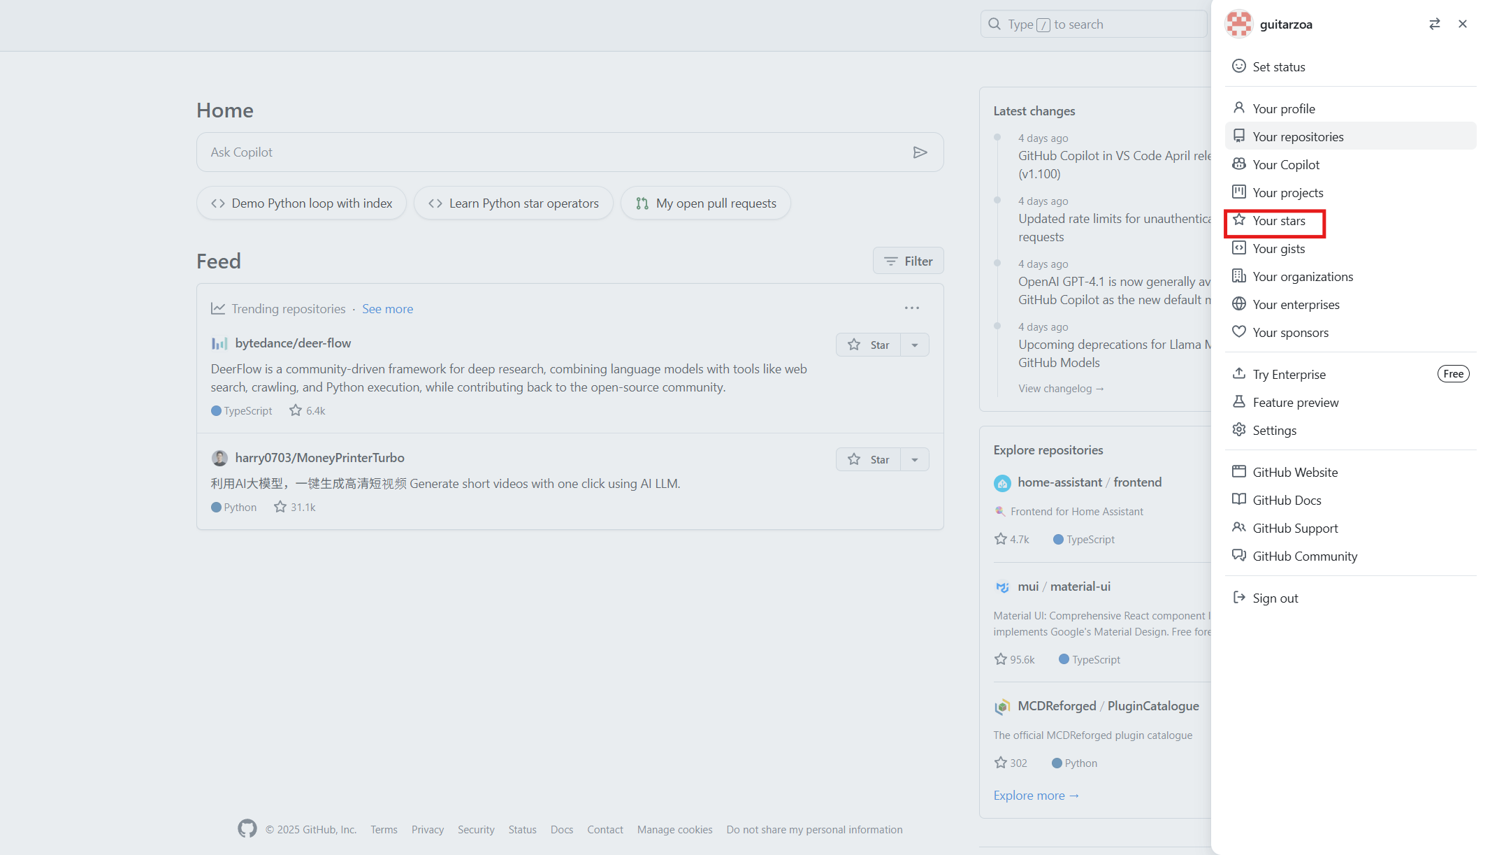
Task: Click the GitHub Docs book icon
Action: click(1238, 500)
